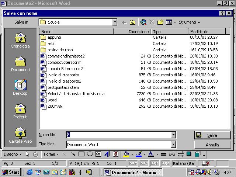Image resolution: width=236 pixels, height=177 pixels.
Task: Click the dialog help question mark button
Action: point(222,13)
